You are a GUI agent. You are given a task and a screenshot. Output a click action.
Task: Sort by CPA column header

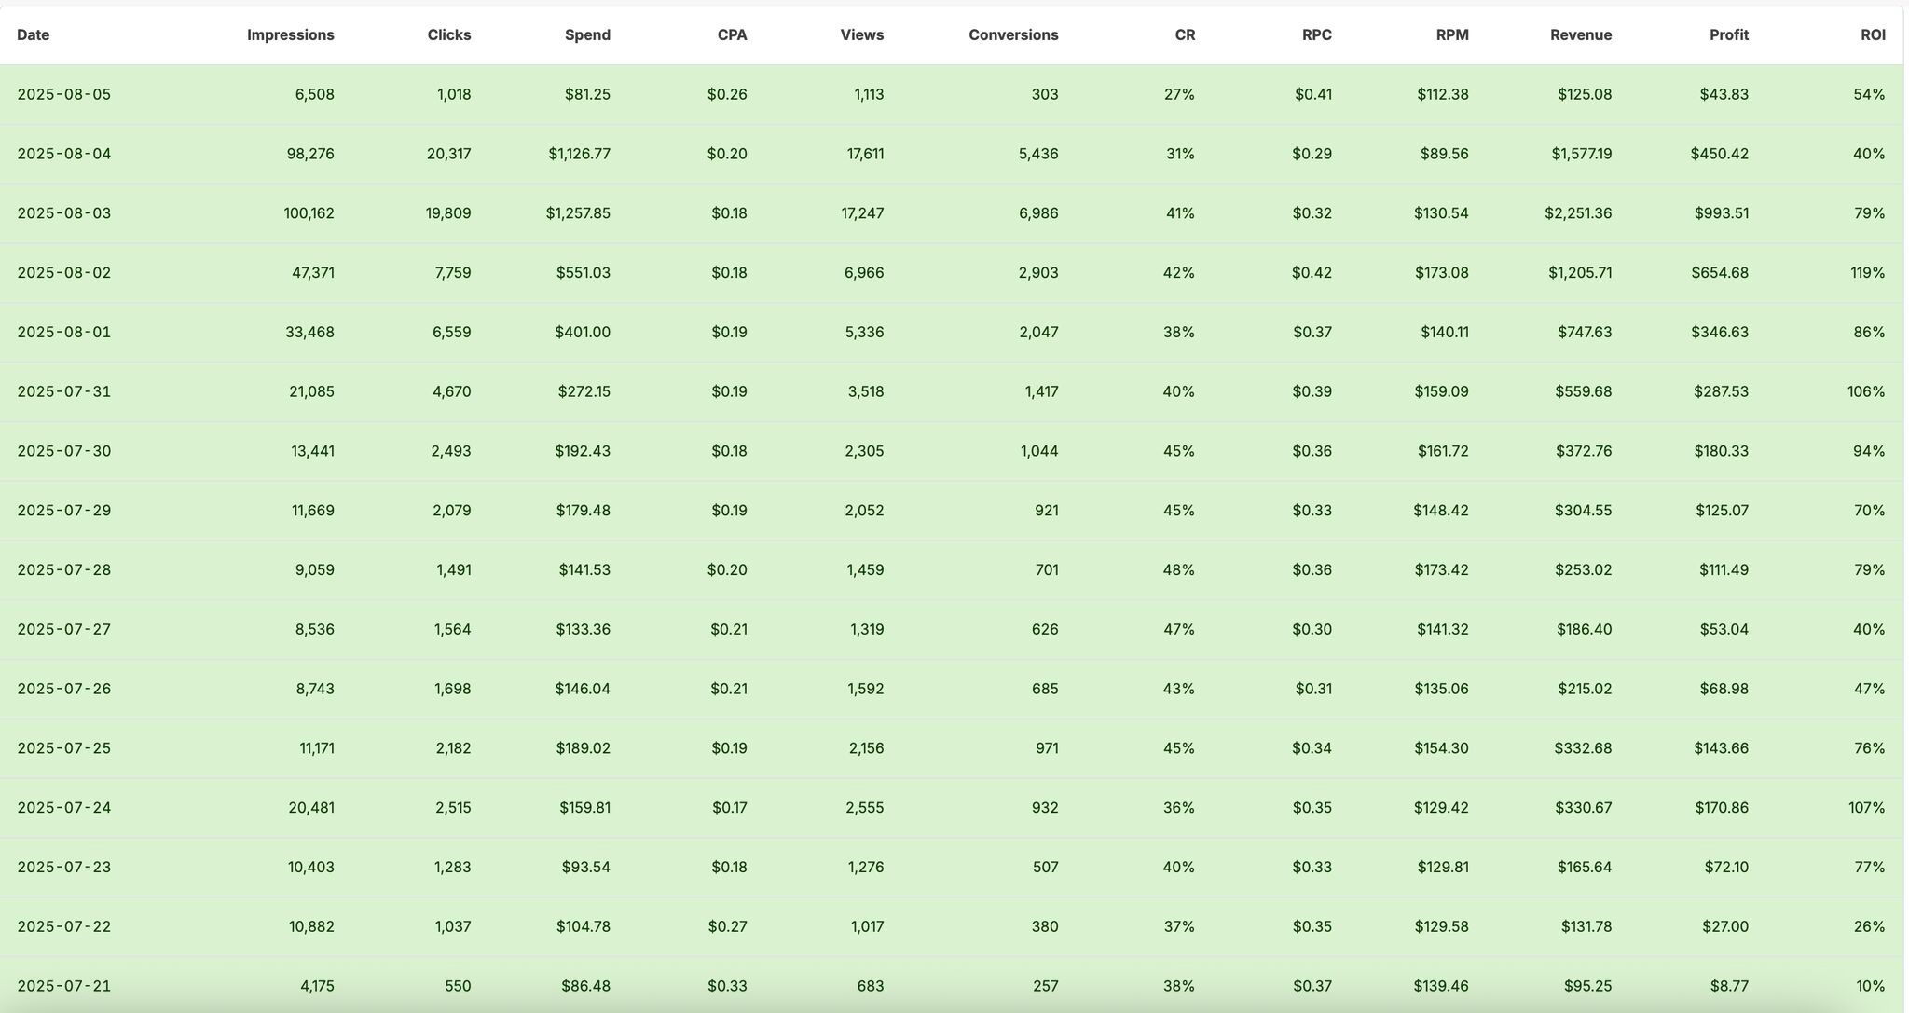732,35
